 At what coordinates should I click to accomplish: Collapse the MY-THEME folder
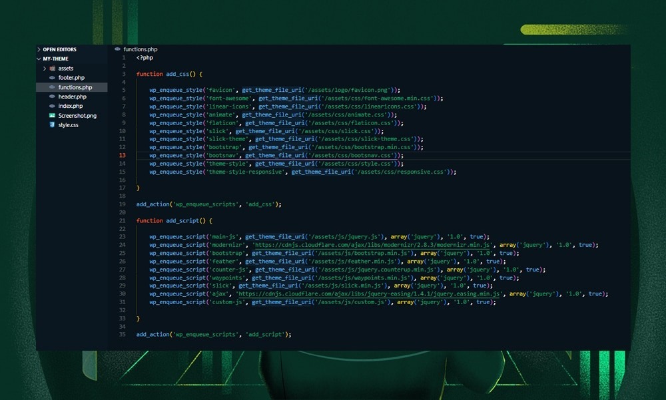coord(38,59)
